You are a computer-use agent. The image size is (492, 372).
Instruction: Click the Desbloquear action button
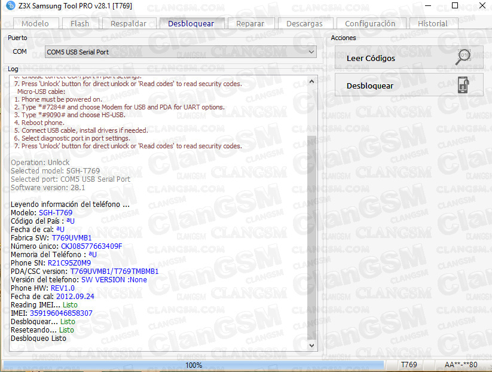click(x=409, y=86)
